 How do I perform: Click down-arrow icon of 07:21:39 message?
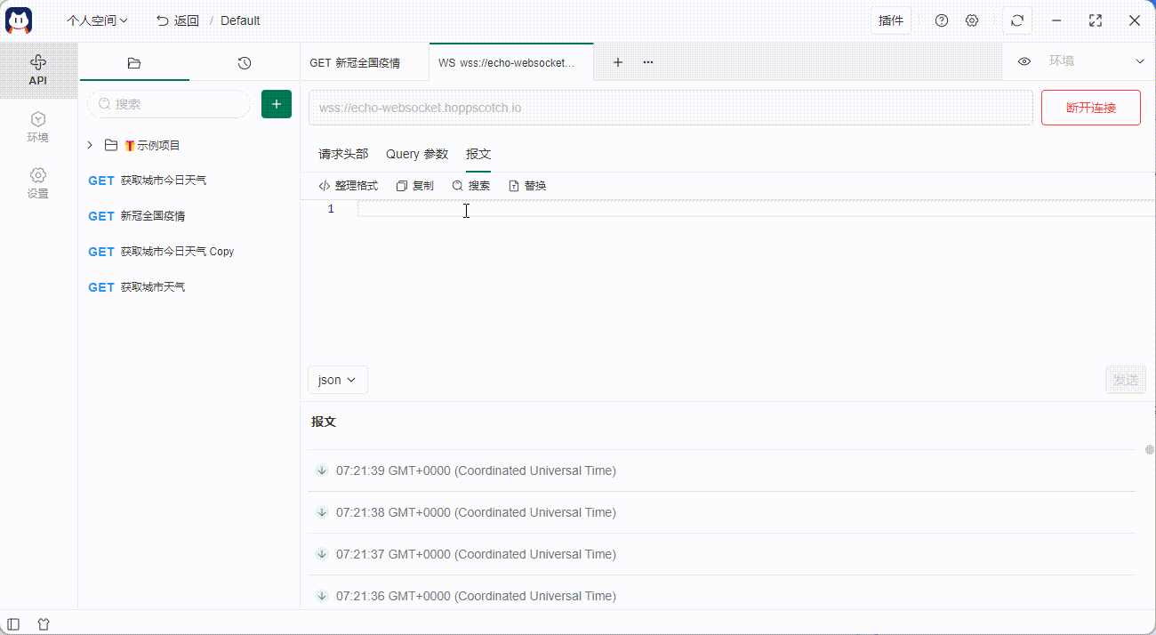click(322, 470)
